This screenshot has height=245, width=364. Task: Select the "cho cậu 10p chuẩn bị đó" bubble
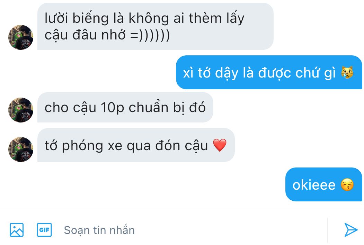(125, 107)
